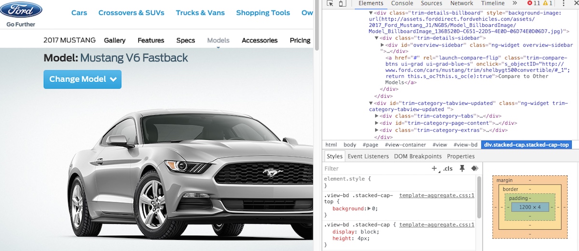Select the DOM Breakpoints sidebar tab
The image size is (579, 251).
click(x=418, y=156)
